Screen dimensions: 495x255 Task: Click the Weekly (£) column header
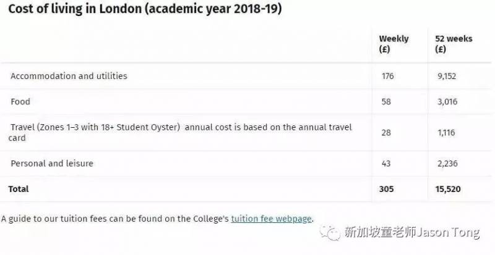click(x=394, y=44)
